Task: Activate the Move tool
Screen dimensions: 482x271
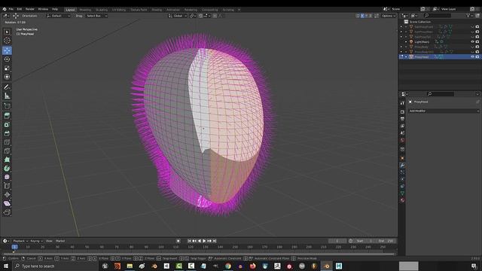Action: 7,50
